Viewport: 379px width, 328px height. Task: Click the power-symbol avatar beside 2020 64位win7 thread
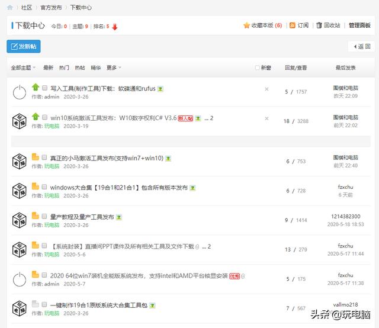20,279
